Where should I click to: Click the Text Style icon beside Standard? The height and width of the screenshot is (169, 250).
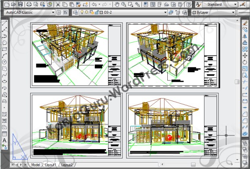(198, 4)
